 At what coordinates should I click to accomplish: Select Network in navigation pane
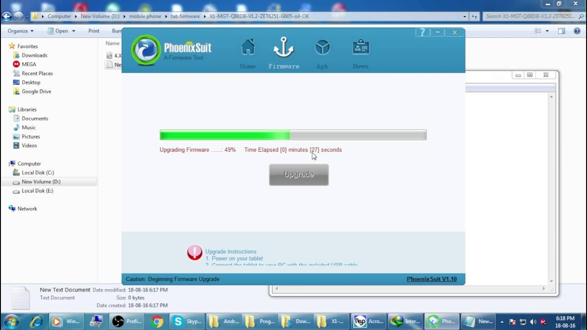coord(27,209)
